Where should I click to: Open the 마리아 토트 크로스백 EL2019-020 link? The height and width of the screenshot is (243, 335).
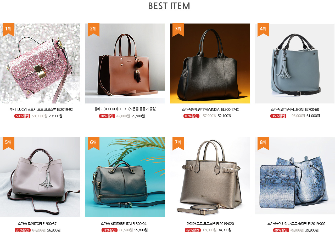coord(210,224)
